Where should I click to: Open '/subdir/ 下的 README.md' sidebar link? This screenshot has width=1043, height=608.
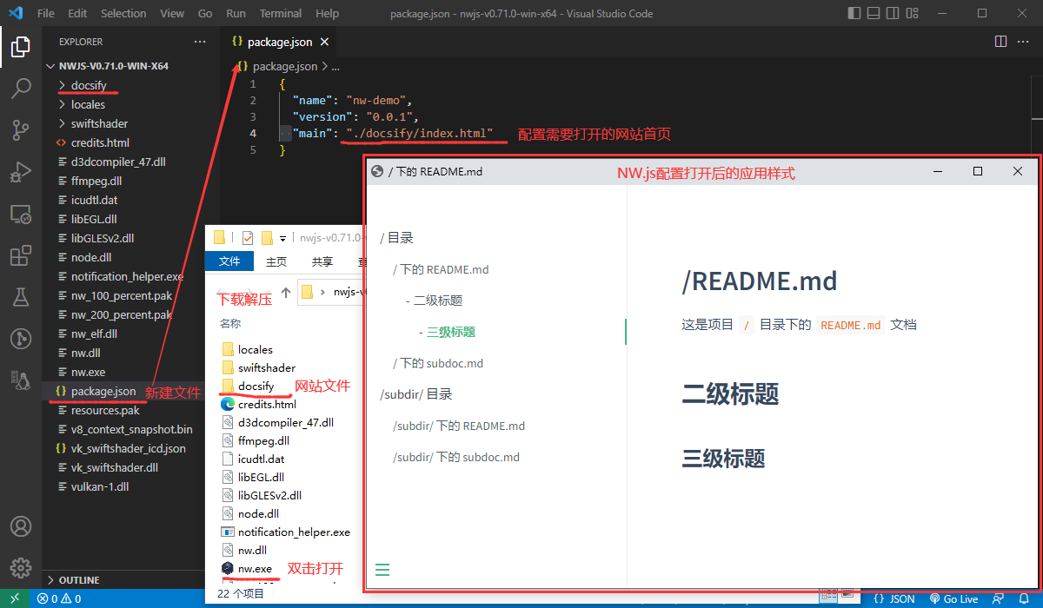(x=459, y=426)
